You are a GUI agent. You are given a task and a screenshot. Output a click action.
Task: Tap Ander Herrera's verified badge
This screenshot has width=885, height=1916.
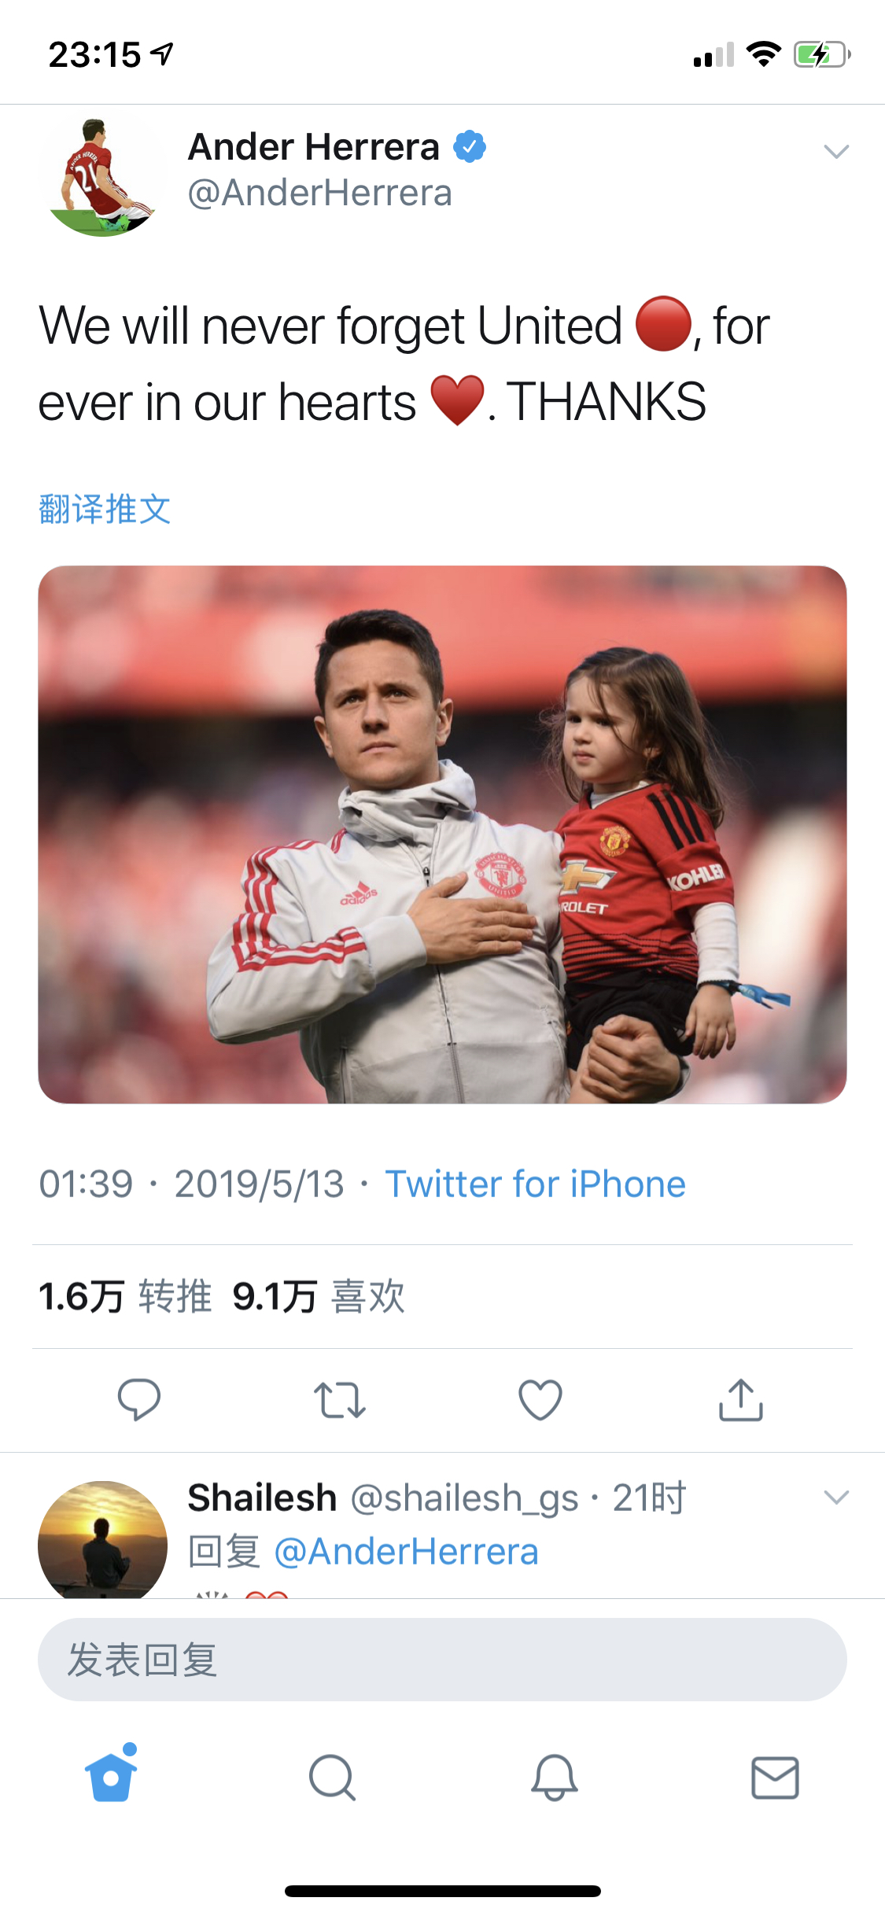point(470,146)
